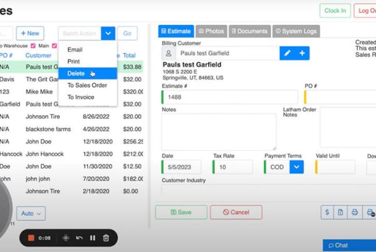Switch to the Photos tab
Viewport: 376px width, 252px height.
tap(211, 31)
